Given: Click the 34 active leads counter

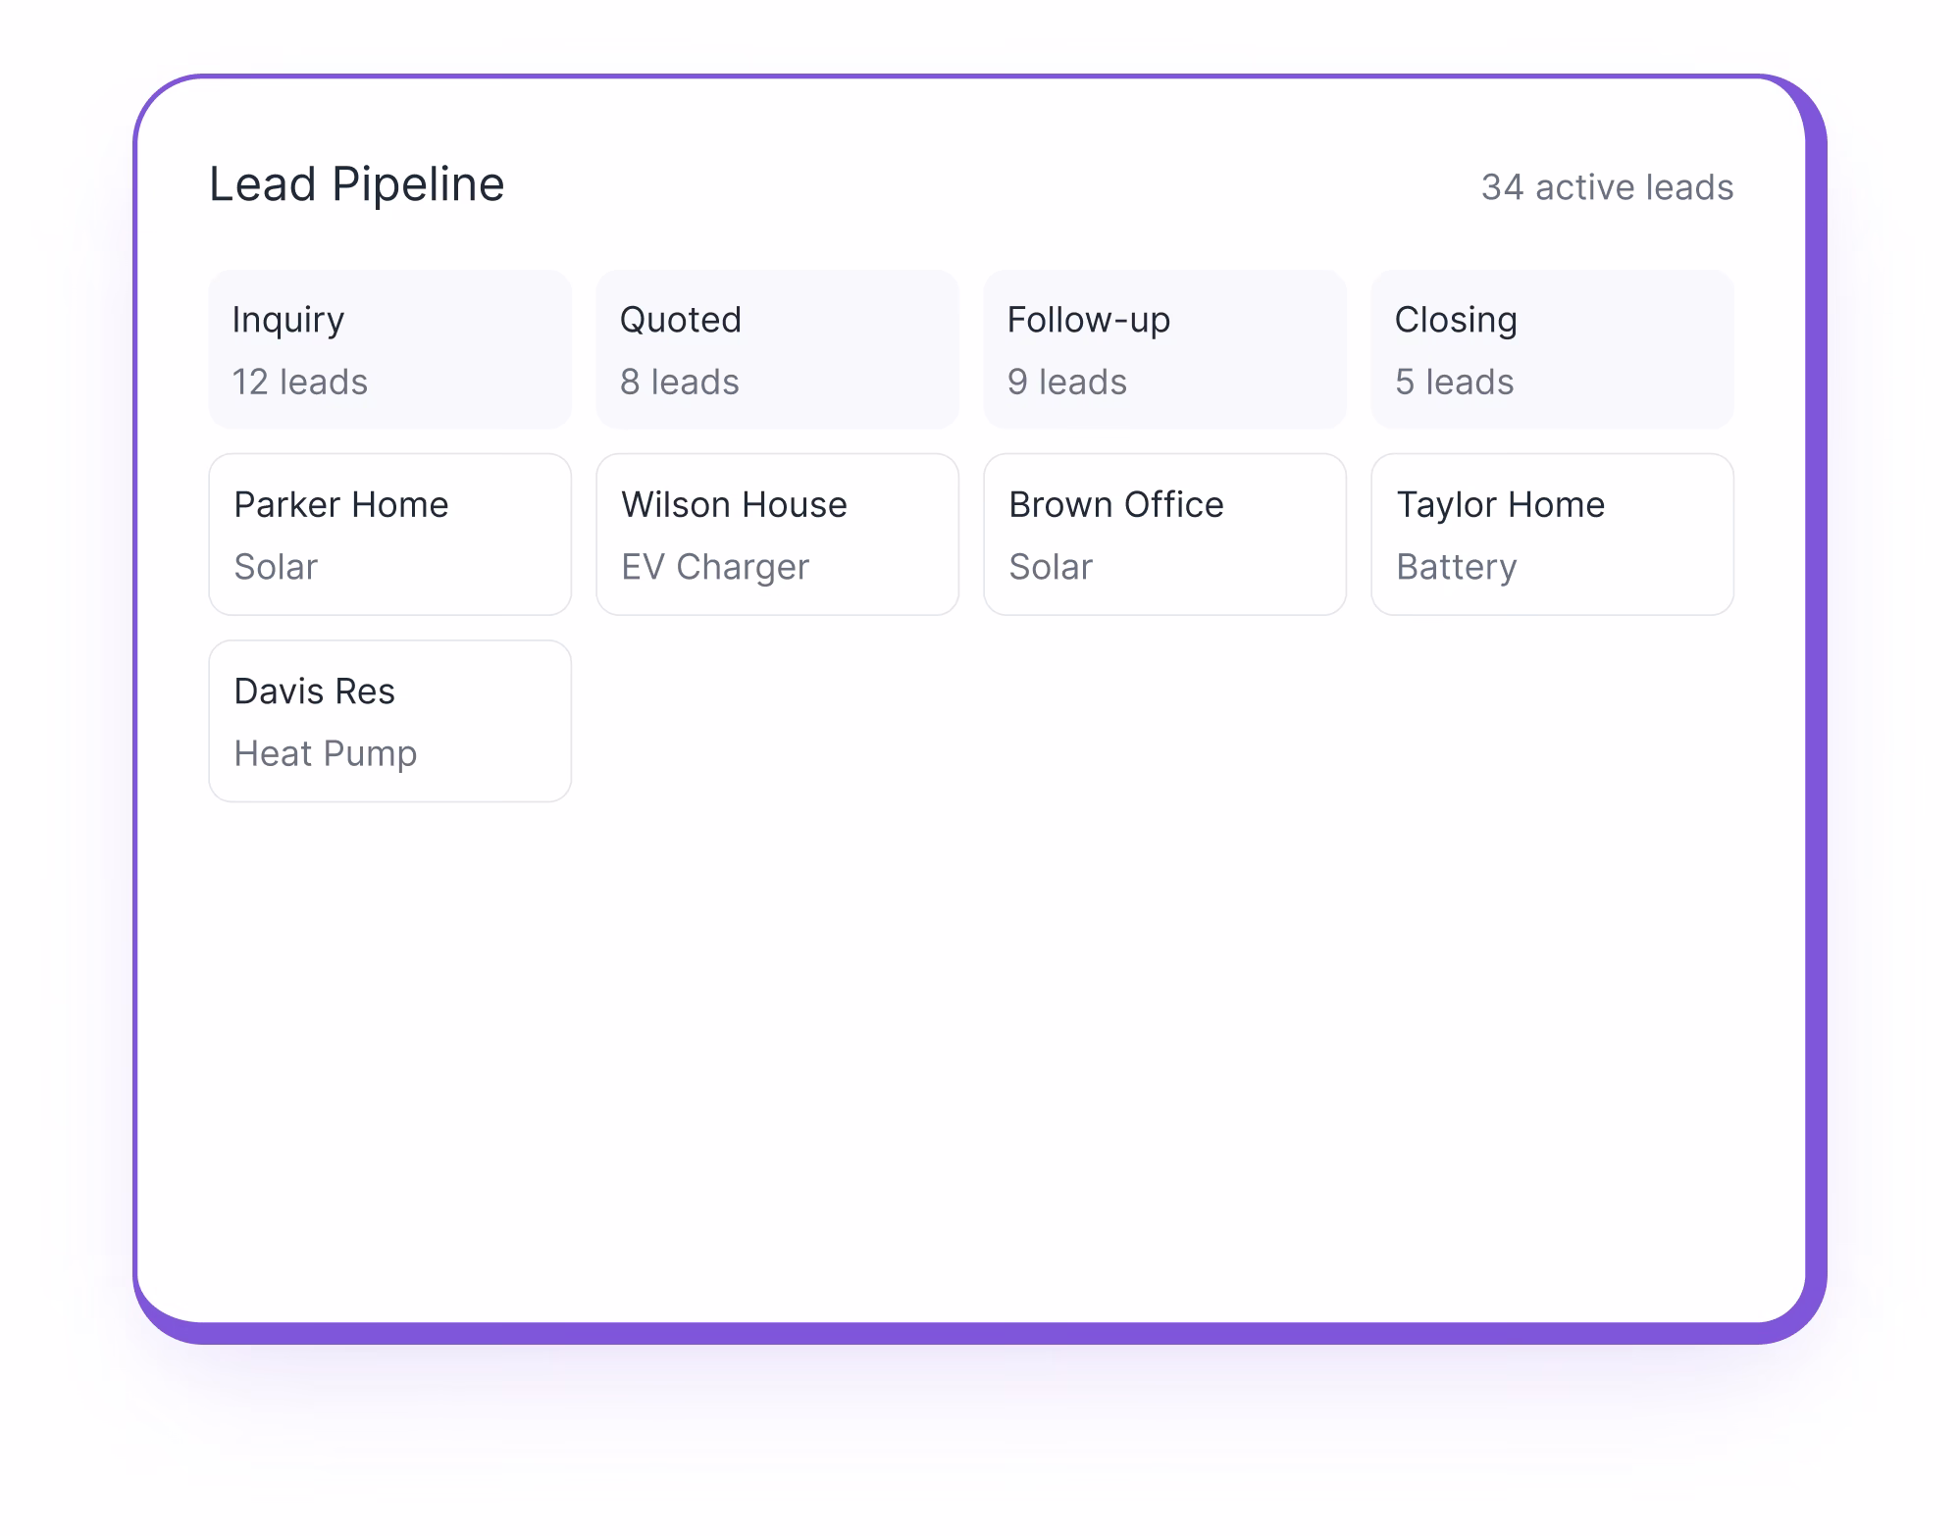Looking at the screenshot, I should pyautogui.click(x=1606, y=186).
